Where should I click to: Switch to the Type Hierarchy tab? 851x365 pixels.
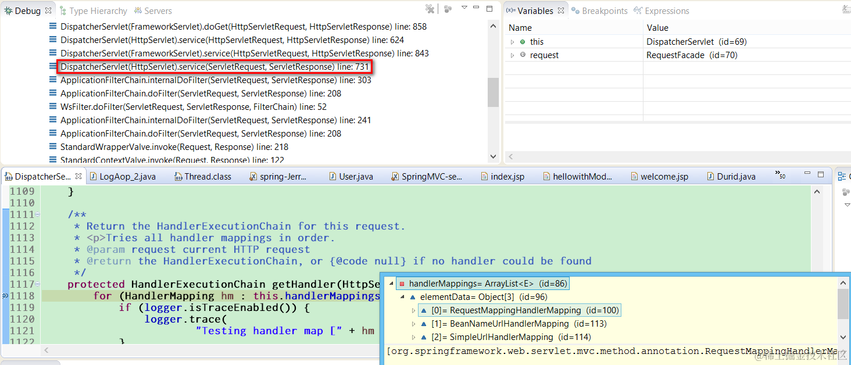coord(93,10)
